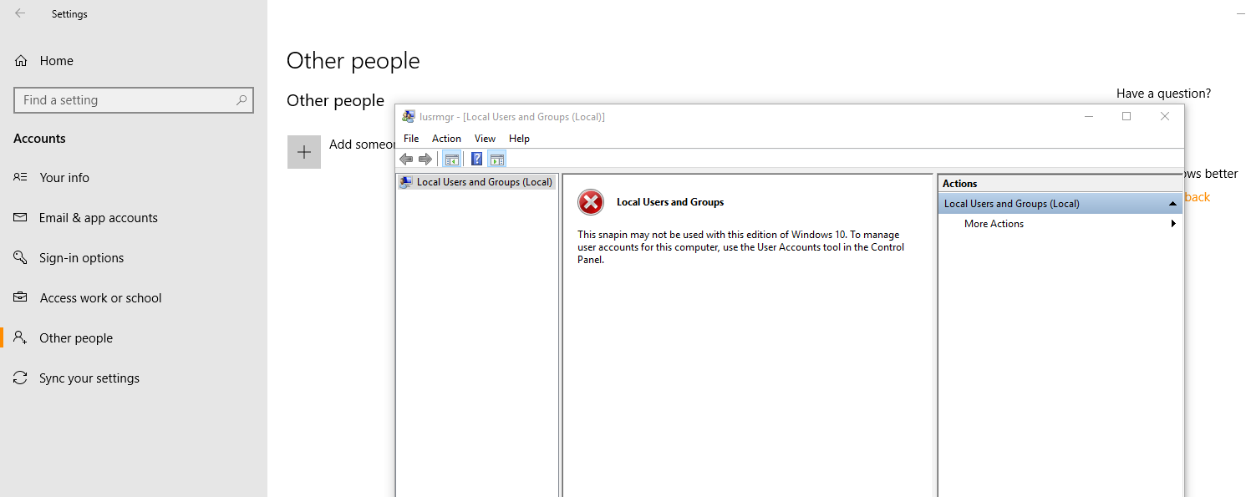
Task: Click the red error X icon
Action: coord(591,202)
